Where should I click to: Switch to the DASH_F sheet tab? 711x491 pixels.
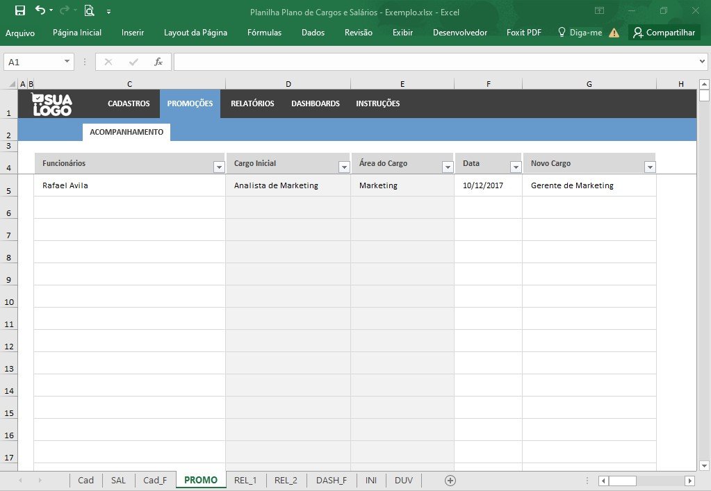(x=332, y=480)
